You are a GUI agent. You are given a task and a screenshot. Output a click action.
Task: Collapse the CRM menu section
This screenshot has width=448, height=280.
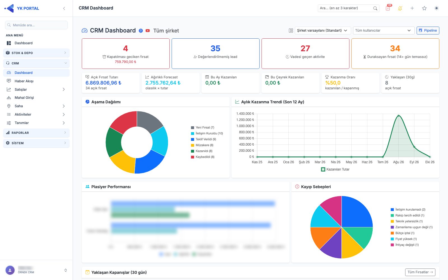click(x=36, y=63)
